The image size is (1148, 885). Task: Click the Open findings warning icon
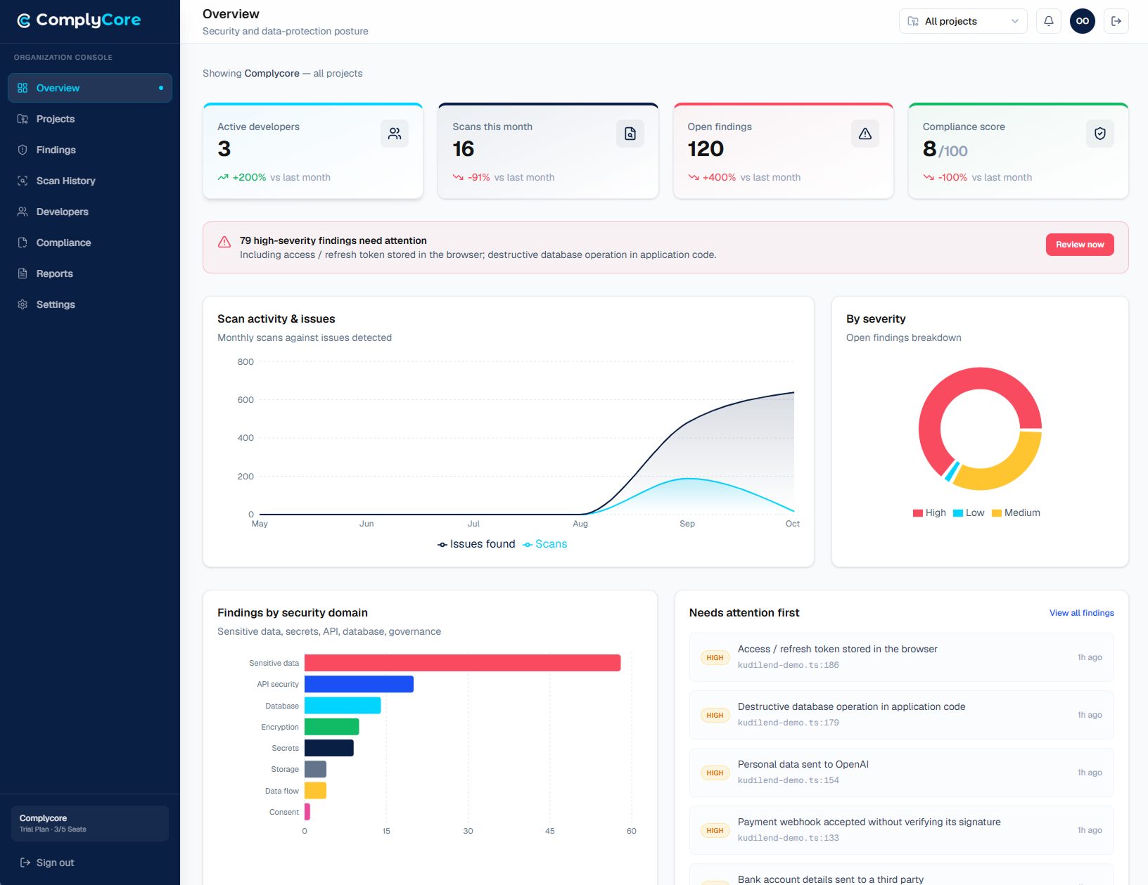click(865, 134)
